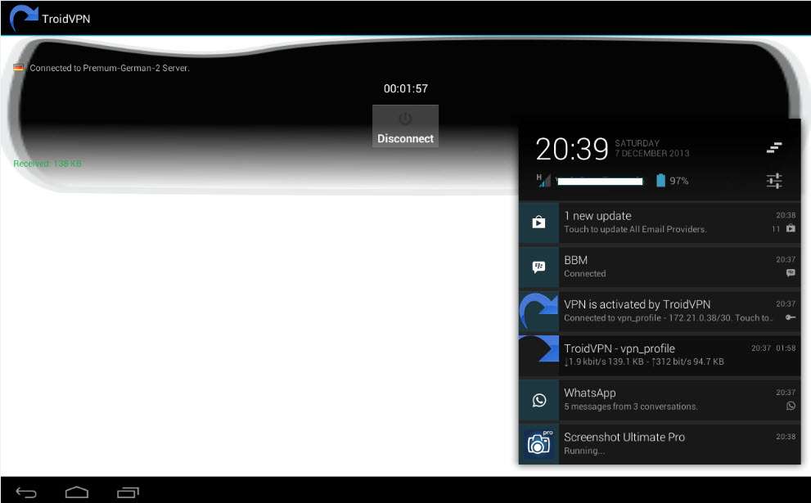Tap the 20:39 clock in panel
This screenshot has height=503, width=811.
pos(571,149)
